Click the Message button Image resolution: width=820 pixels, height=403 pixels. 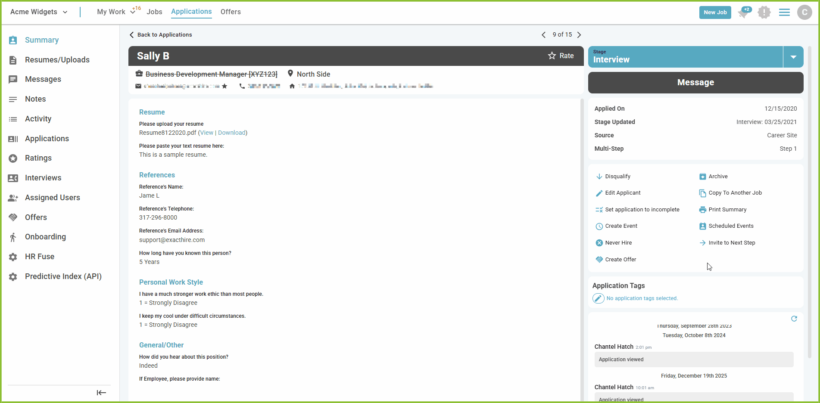pos(695,83)
